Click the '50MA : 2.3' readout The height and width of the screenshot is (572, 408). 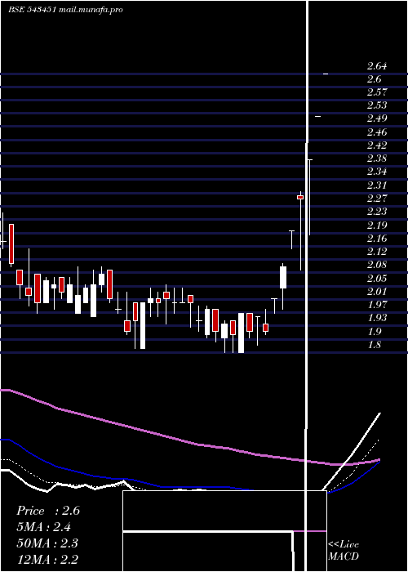click(x=47, y=543)
